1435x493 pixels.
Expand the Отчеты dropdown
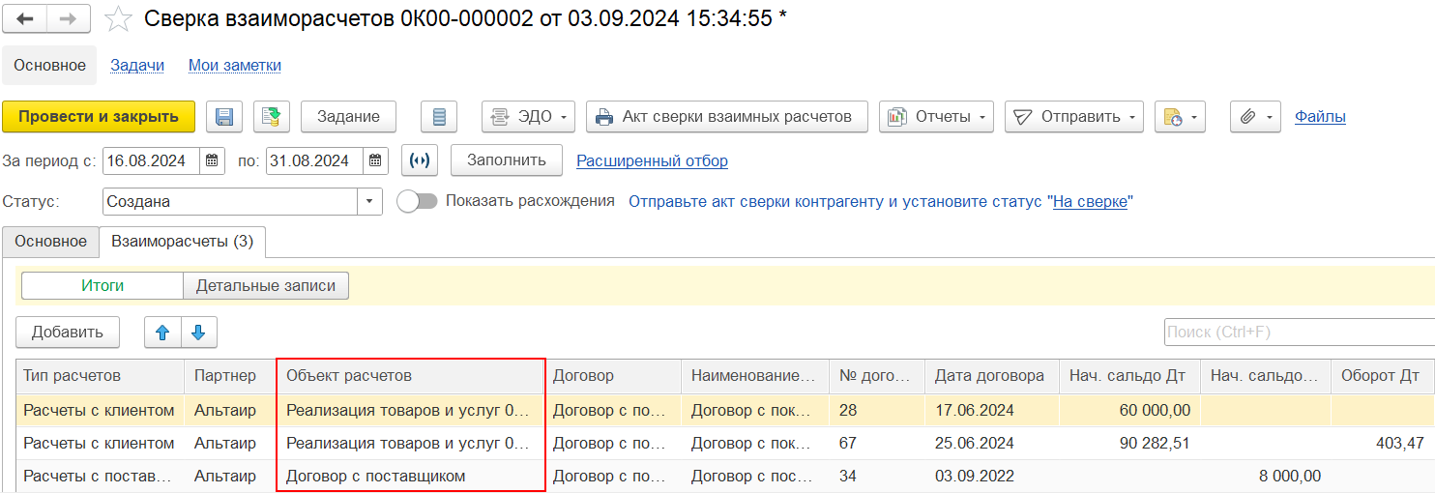tap(936, 117)
